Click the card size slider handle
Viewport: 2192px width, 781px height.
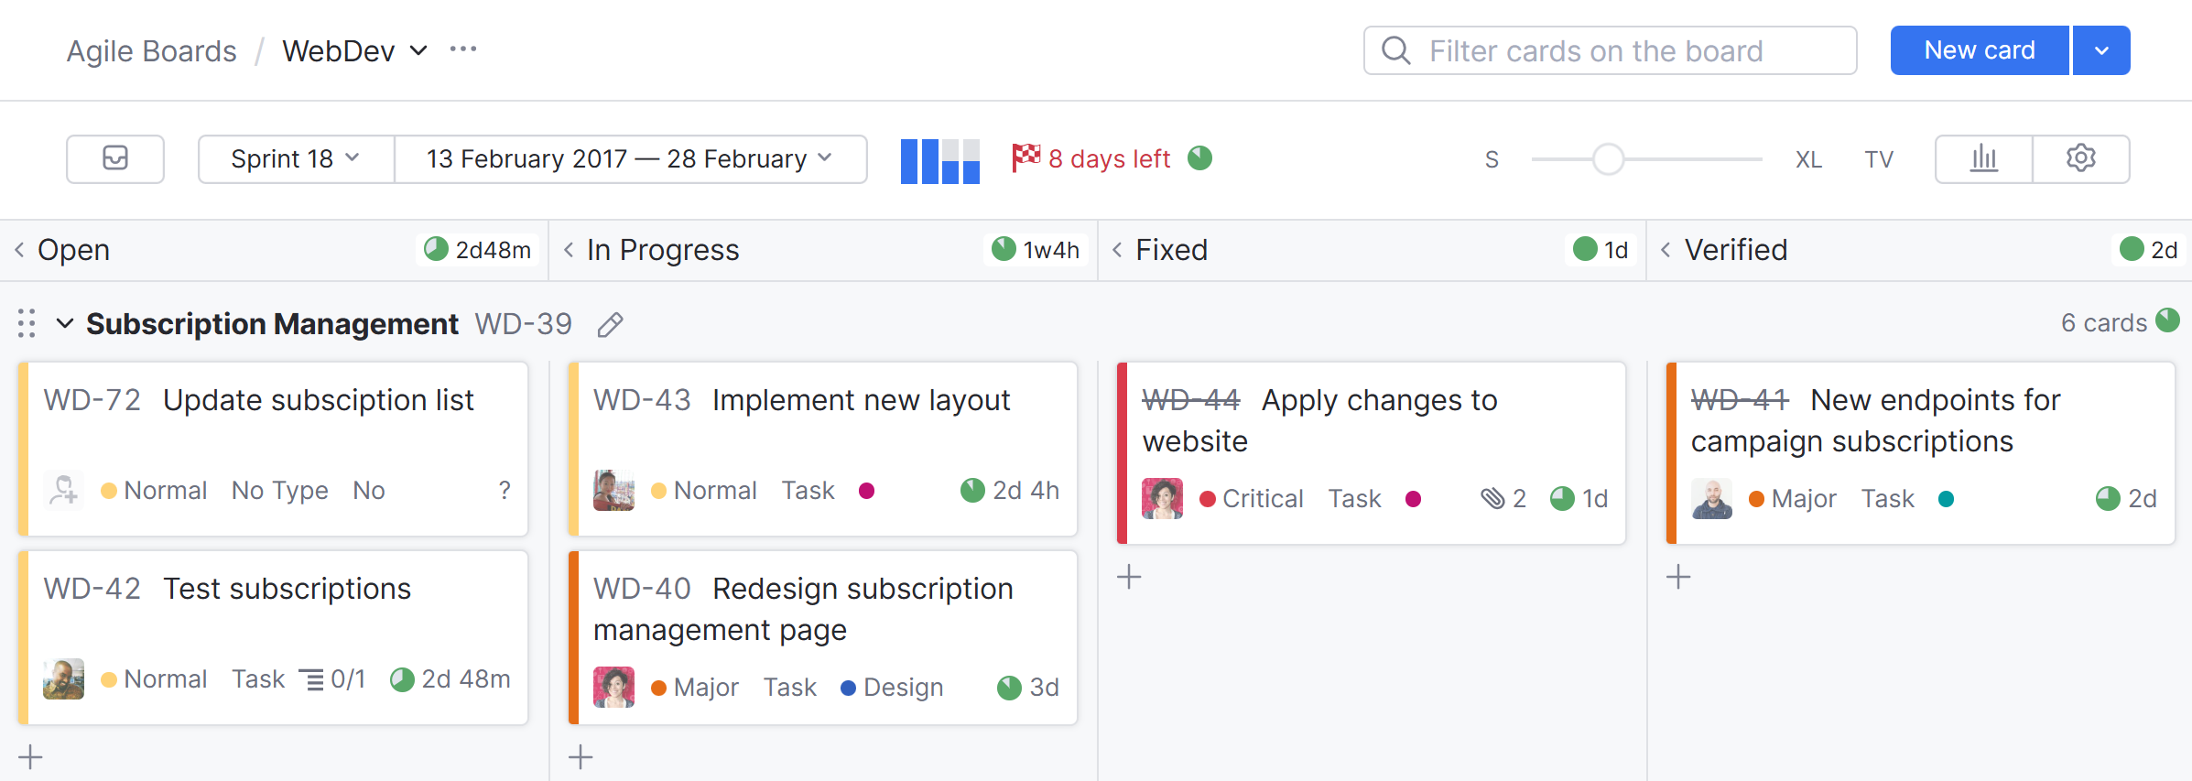point(1608,159)
